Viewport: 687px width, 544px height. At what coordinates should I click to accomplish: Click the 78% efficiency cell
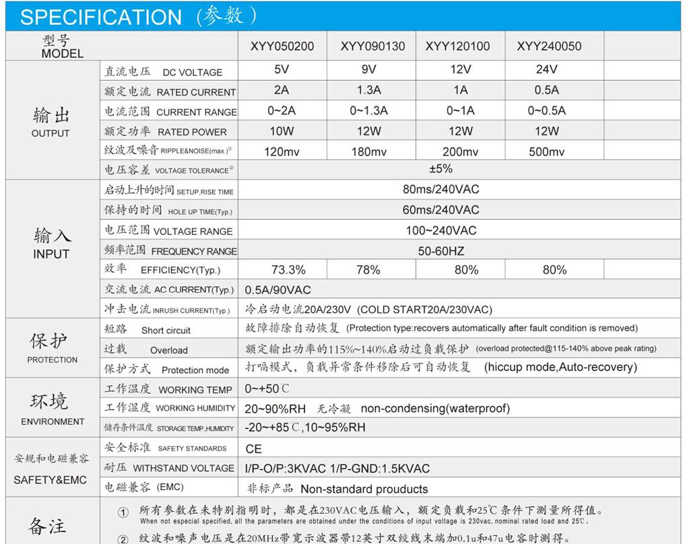pos(368,270)
